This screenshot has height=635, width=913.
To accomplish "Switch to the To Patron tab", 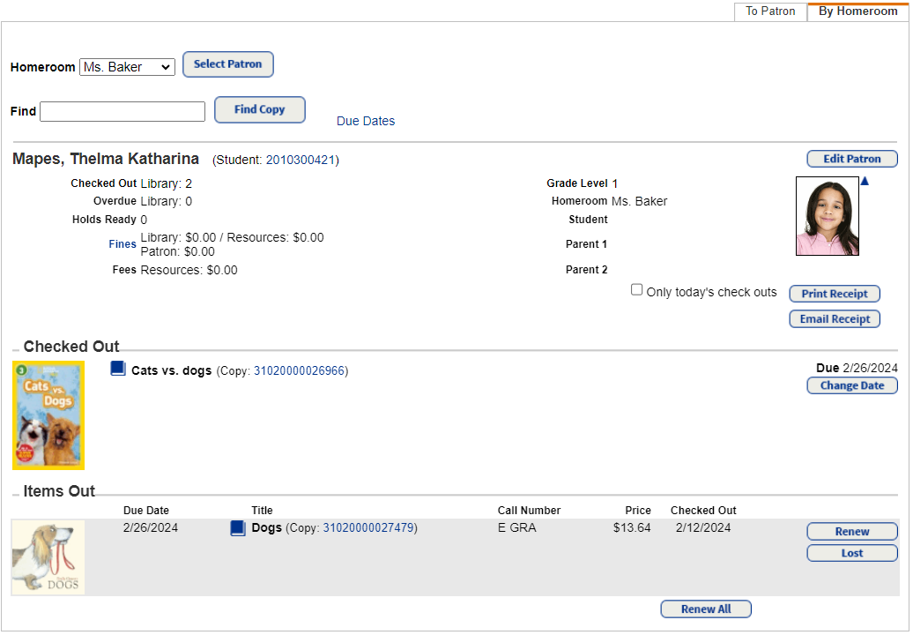I will pyautogui.click(x=769, y=11).
